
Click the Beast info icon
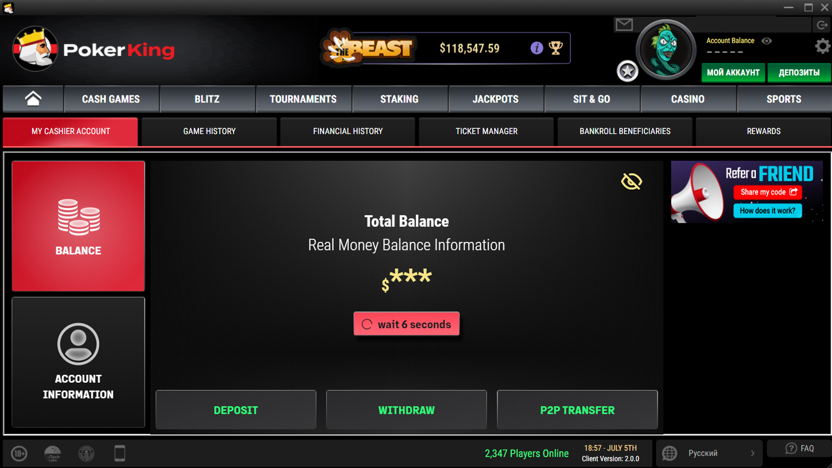(x=537, y=48)
